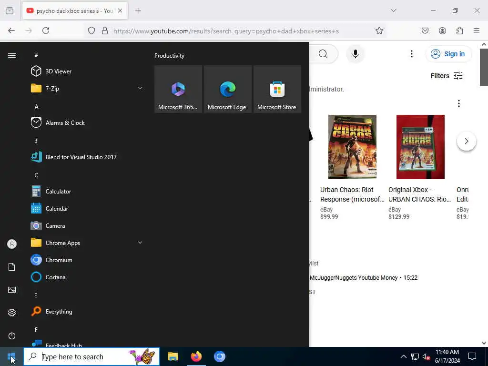Jump to letter A section header
Screen dimensions: 488x366
tap(36, 106)
